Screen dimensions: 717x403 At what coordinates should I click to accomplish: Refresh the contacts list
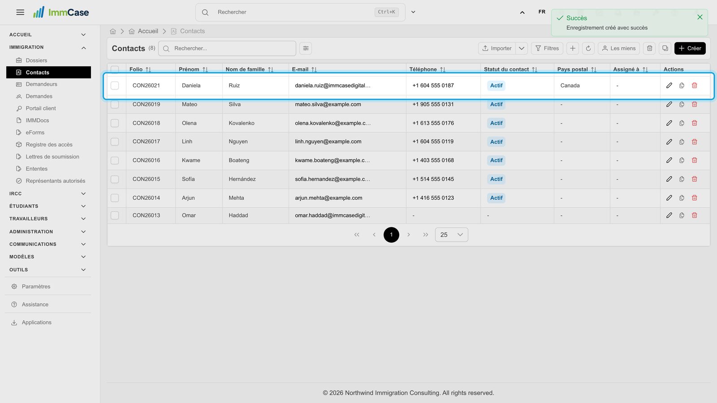point(588,48)
